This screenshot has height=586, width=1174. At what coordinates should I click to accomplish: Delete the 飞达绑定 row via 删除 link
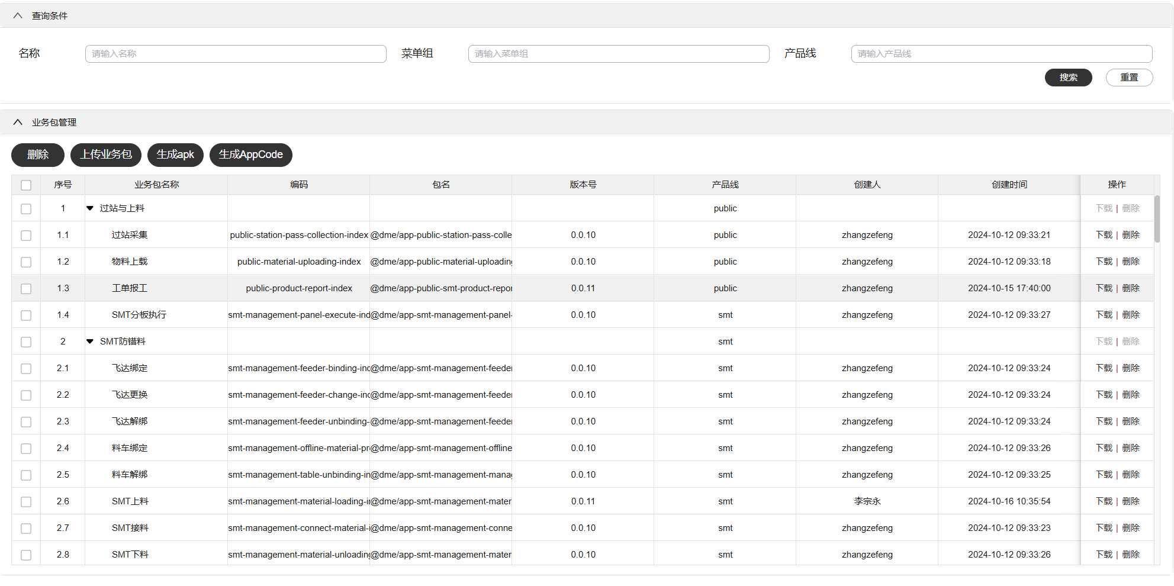(x=1131, y=368)
